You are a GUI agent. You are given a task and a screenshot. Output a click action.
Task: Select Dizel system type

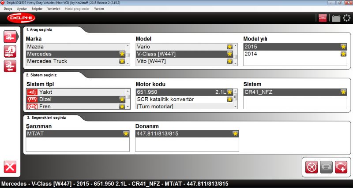pyautogui.click(x=76, y=99)
